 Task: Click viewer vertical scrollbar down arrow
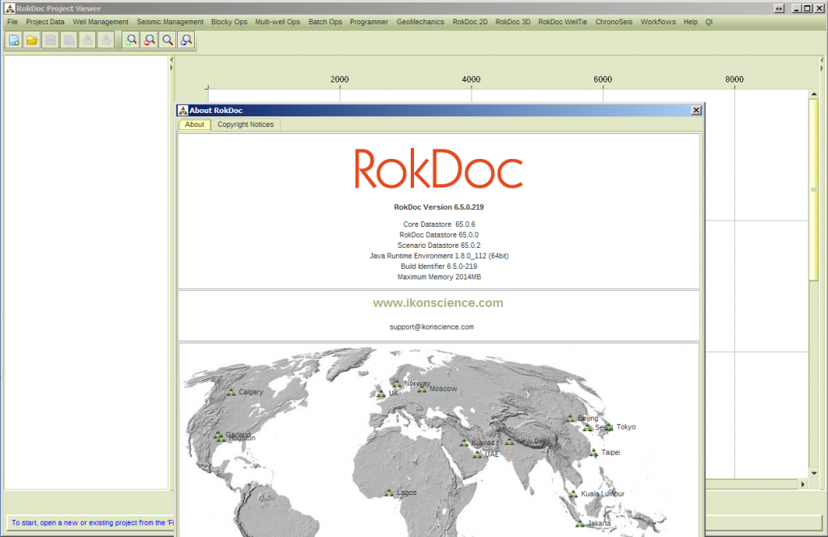(x=813, y=473)
